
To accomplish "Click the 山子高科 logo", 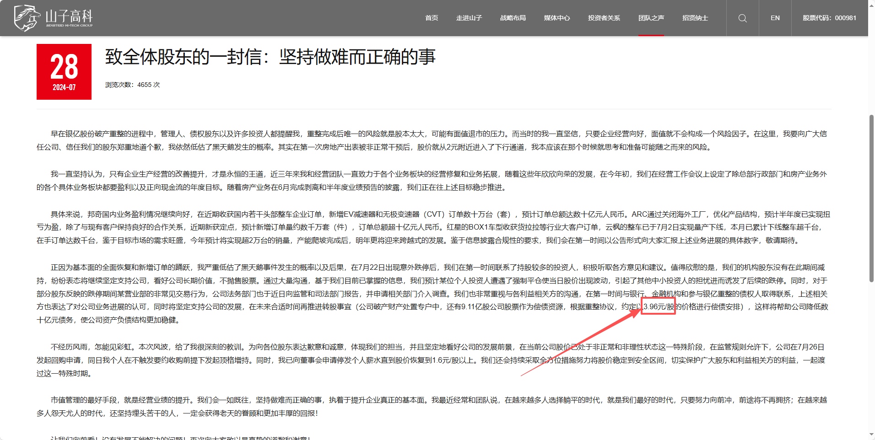I will (x=54, y=18).
